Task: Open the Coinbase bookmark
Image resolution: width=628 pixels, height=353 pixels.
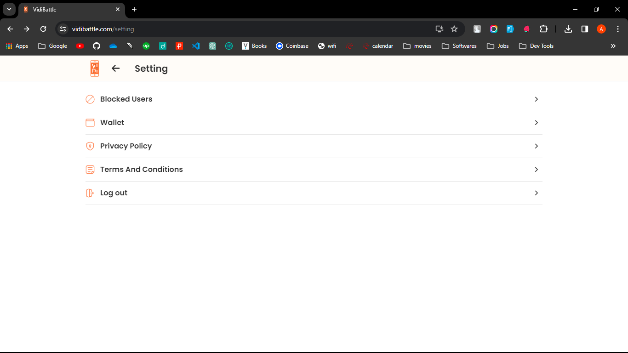Action: tap(292, 46)
